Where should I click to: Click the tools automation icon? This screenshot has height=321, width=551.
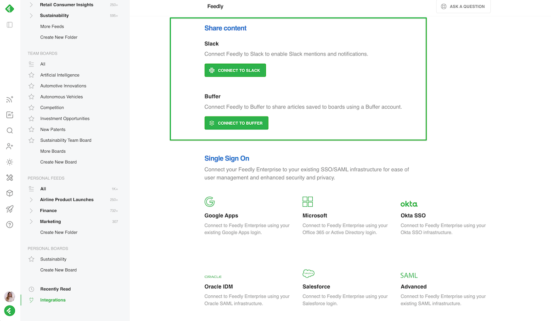pyautogui.click(x=9, y=177)
